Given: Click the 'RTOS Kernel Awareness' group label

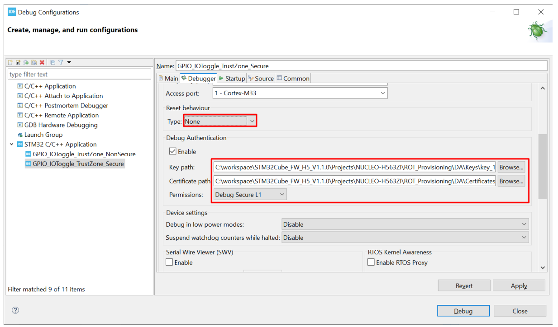Looking at the screenshot, I should tap(400, 252).
